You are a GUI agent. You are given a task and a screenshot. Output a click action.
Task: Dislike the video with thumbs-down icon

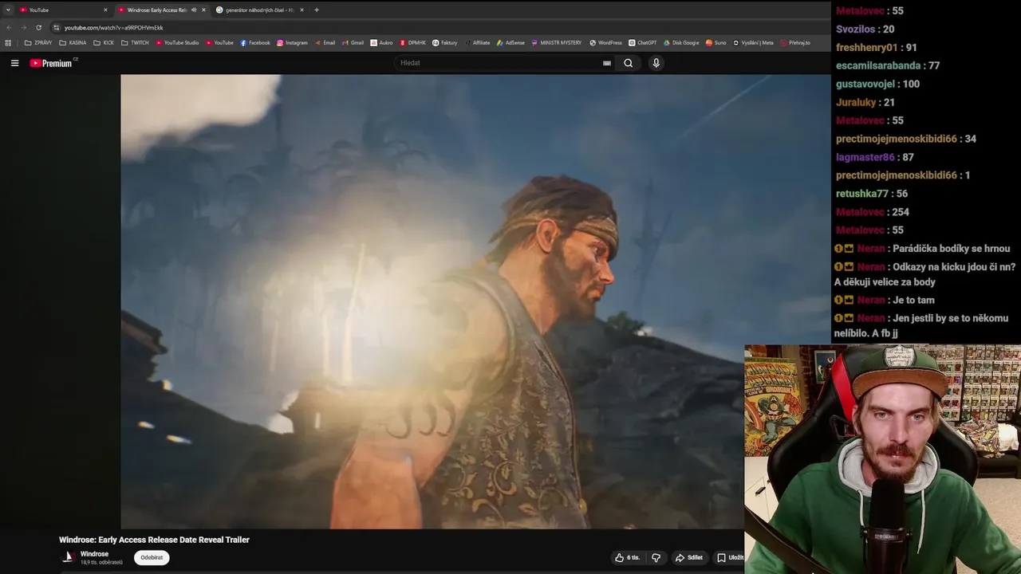pyautogui.click(x=656, y=557)
